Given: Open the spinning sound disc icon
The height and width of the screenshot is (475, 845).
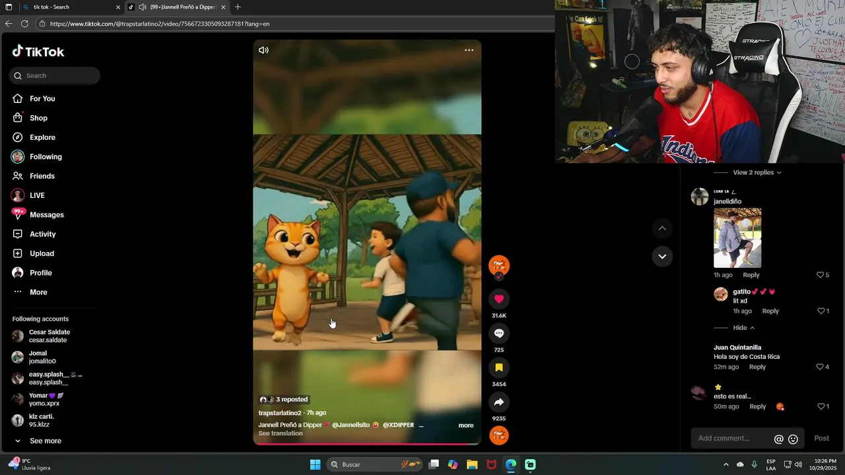Looking at the screenshot, I should click(499, 435).
